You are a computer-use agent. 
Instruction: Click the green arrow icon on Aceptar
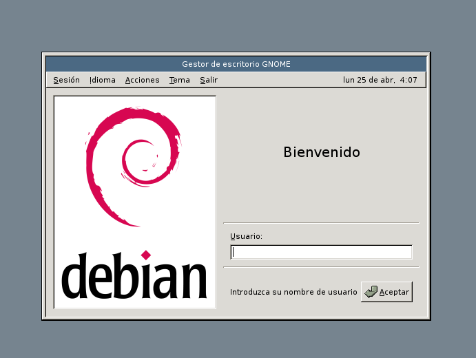pos(371,292)
